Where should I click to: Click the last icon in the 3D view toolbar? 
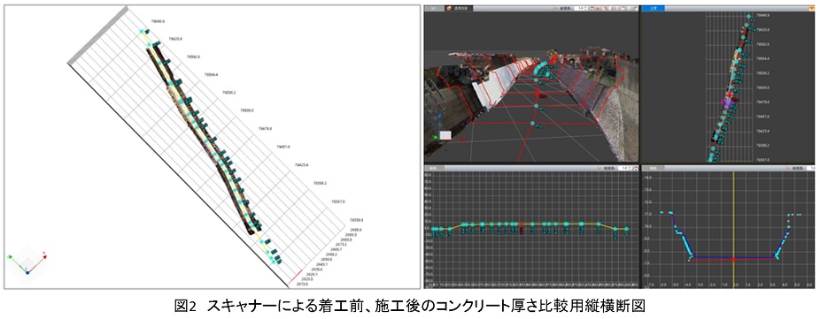[636, 8]
